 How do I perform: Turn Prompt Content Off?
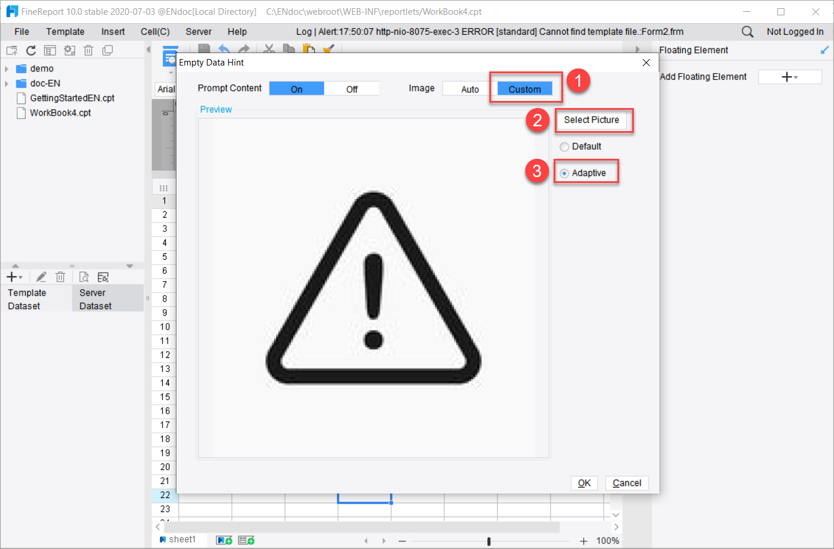352,89
